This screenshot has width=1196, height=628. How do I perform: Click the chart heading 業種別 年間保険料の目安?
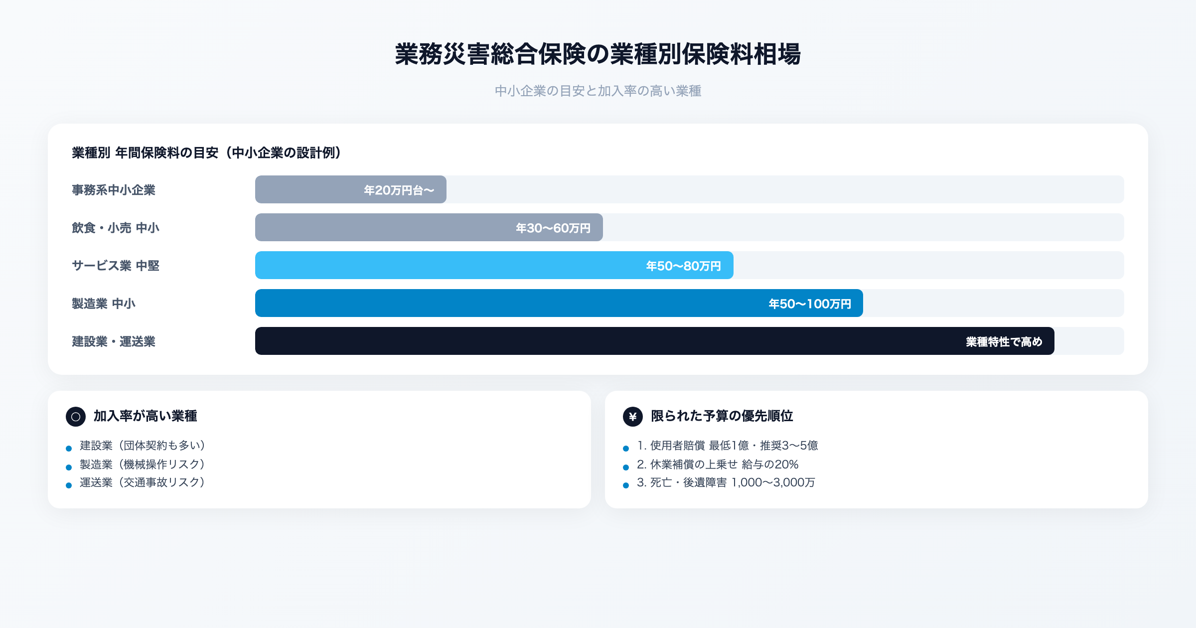[206, 153]
